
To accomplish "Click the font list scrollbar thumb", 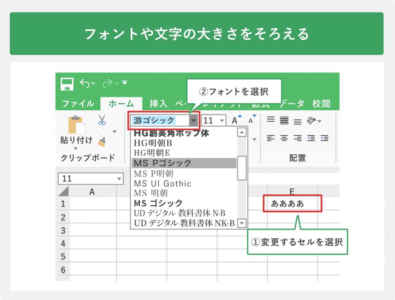I will (x=242, y=168).
